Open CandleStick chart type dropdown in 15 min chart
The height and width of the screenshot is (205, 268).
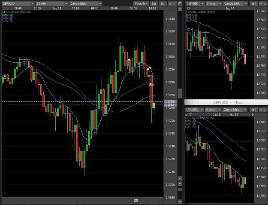(x=86, y=3)
